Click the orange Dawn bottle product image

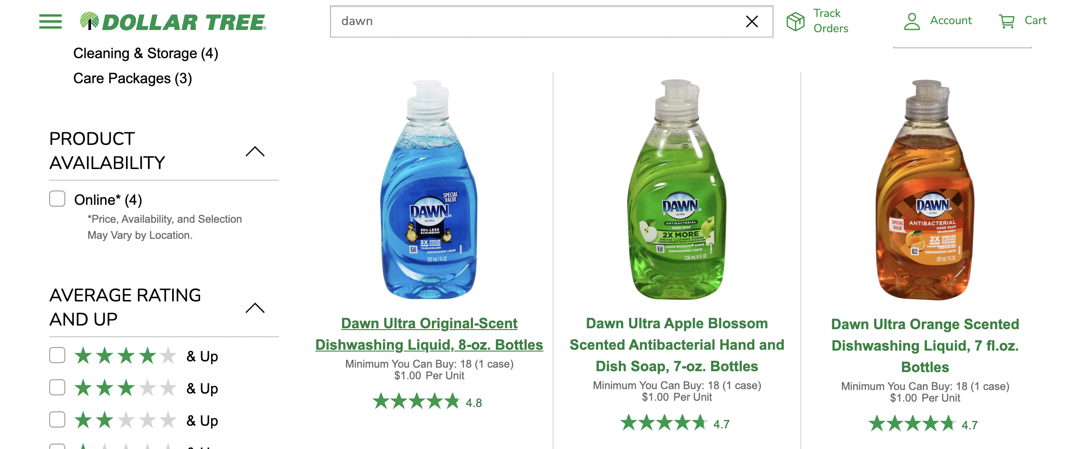925,190
